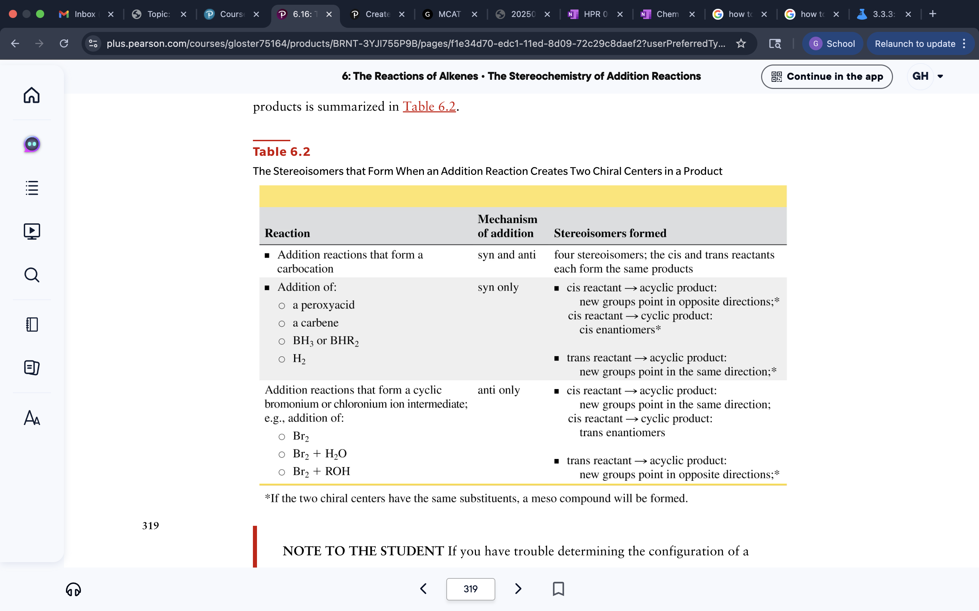The width and height of the screenshot is (979, 611).
Task: Open the Notebook panel icon
Action: pos(32,325)
